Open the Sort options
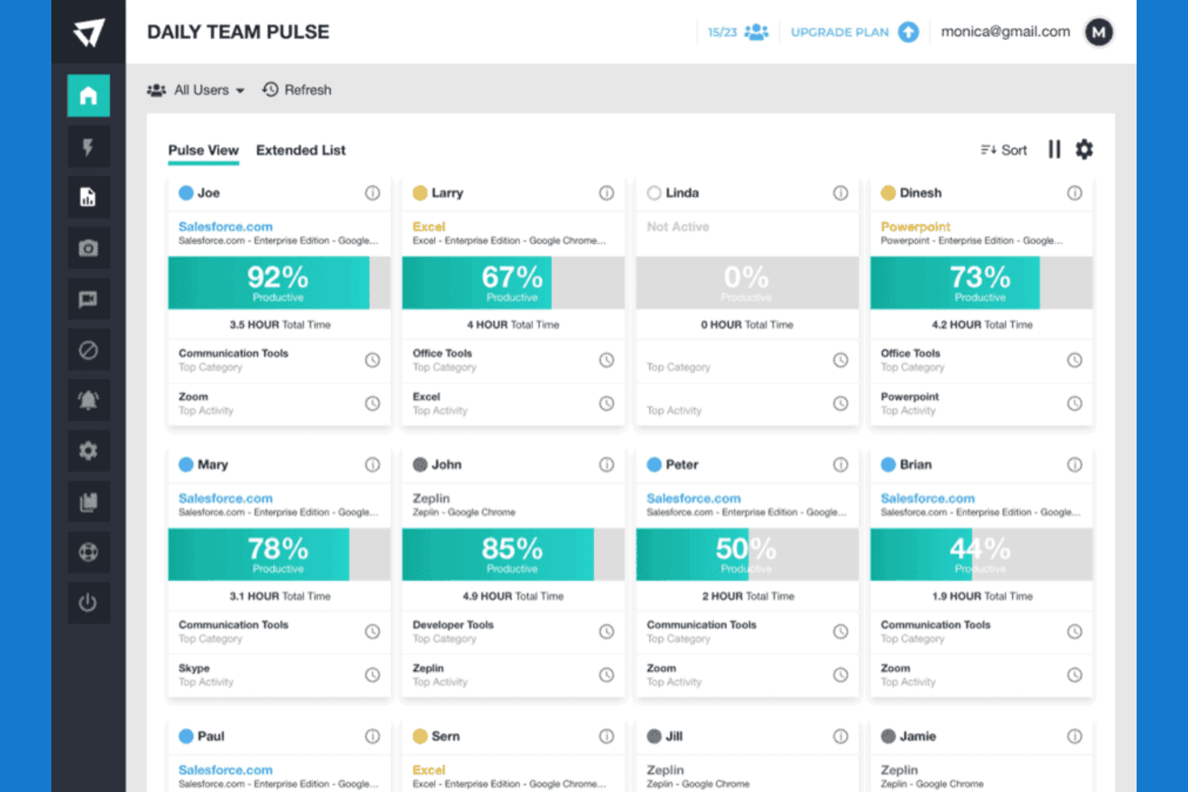The width and height of the screenshot is (1188, 792). [1003, 150]
